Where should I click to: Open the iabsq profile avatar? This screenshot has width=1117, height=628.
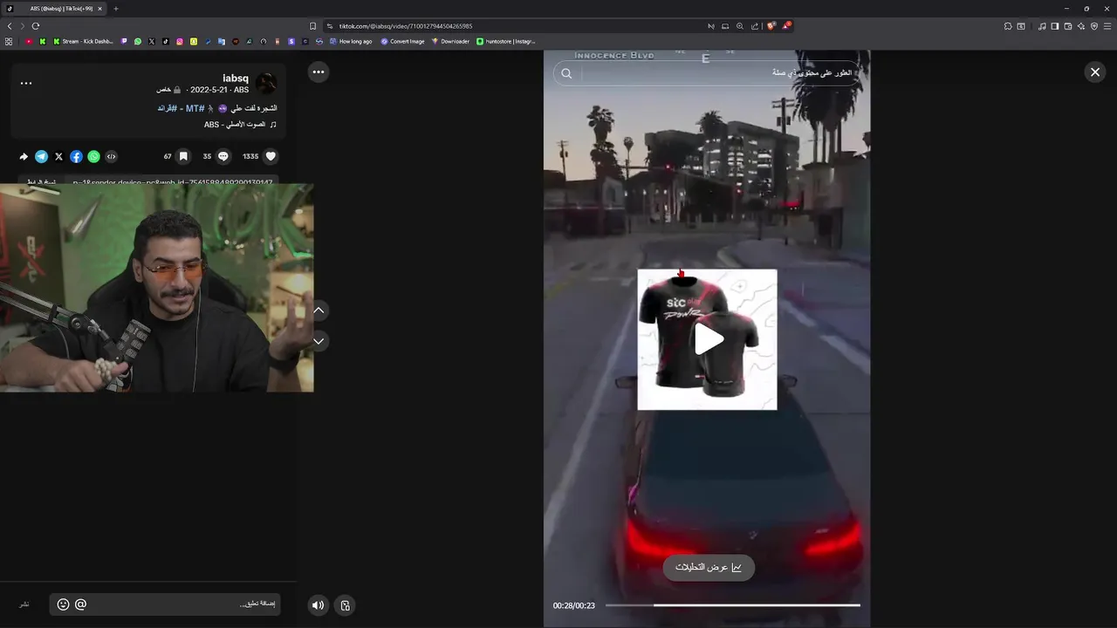[266, 84]
